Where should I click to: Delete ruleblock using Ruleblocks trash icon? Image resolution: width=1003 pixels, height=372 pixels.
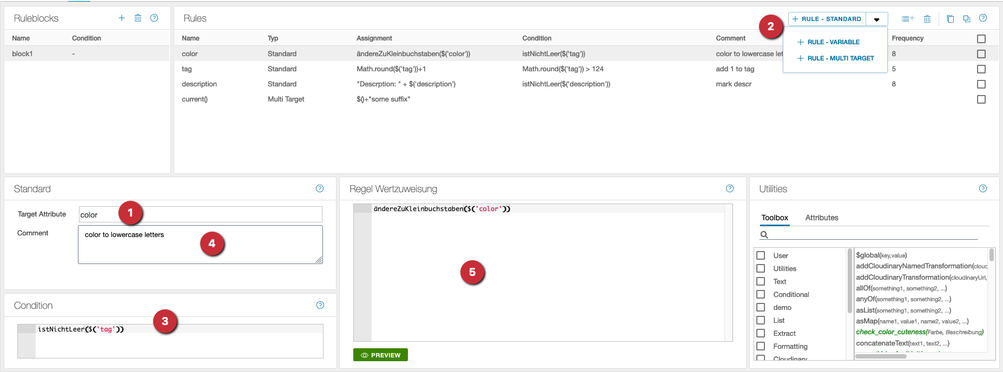(138, 18)
